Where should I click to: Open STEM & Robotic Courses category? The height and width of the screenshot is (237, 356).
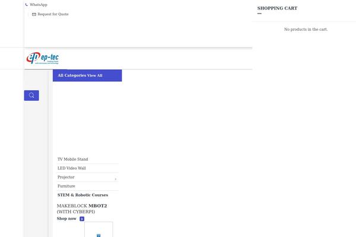pos(82,195)
